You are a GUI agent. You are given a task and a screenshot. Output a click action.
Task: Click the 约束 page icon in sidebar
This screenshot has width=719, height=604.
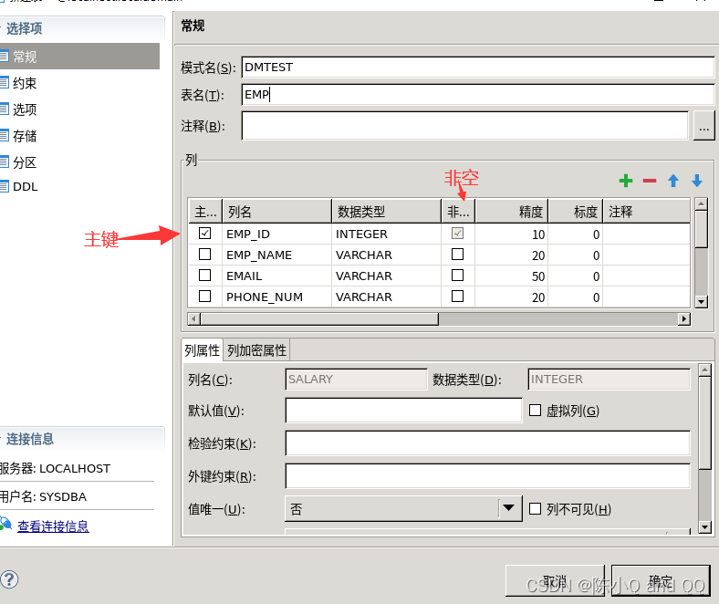click(5, 83)
